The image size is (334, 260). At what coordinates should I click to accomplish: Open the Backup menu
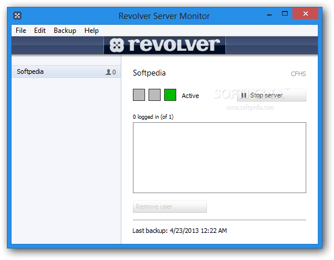65,31
